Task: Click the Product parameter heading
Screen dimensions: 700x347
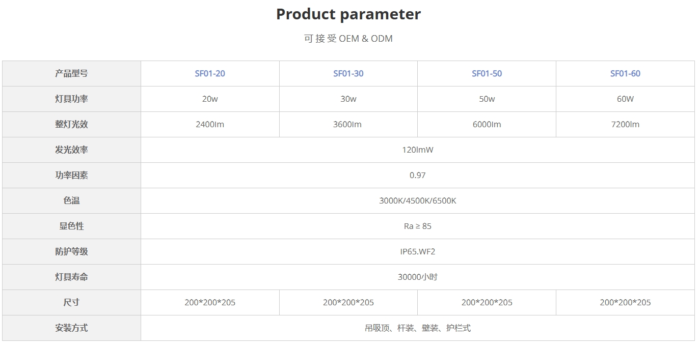Action: [348, 14]
